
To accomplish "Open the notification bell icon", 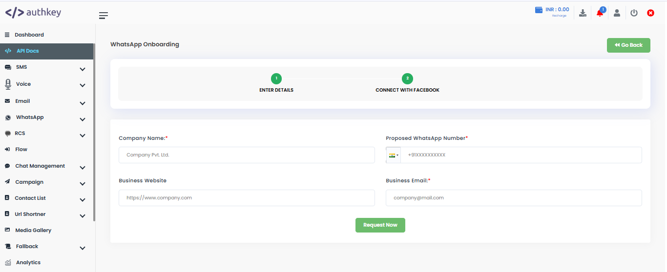I will pos(600,13).
